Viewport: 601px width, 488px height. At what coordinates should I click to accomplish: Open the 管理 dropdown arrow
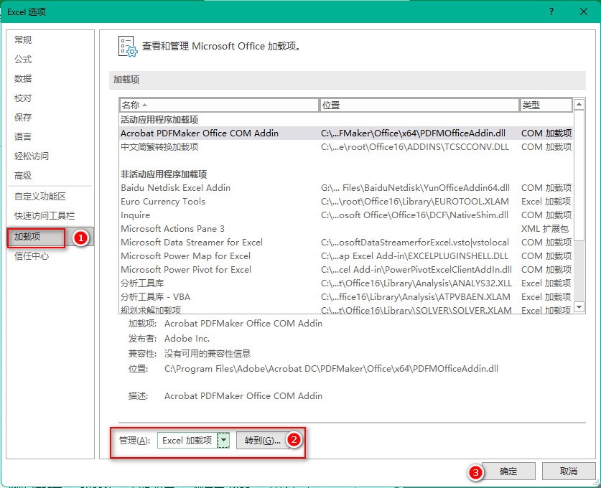pos(224,441)
